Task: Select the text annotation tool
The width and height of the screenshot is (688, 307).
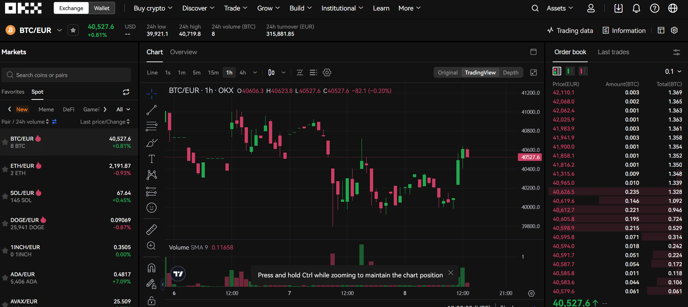Action: [x=152, y=159]
